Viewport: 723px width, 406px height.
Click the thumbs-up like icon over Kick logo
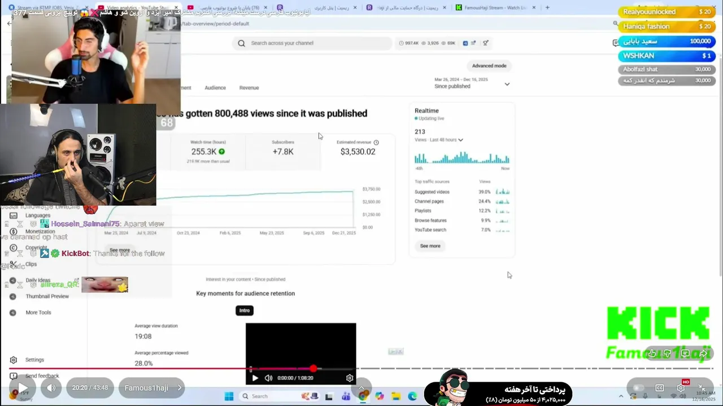click(652, 354)
